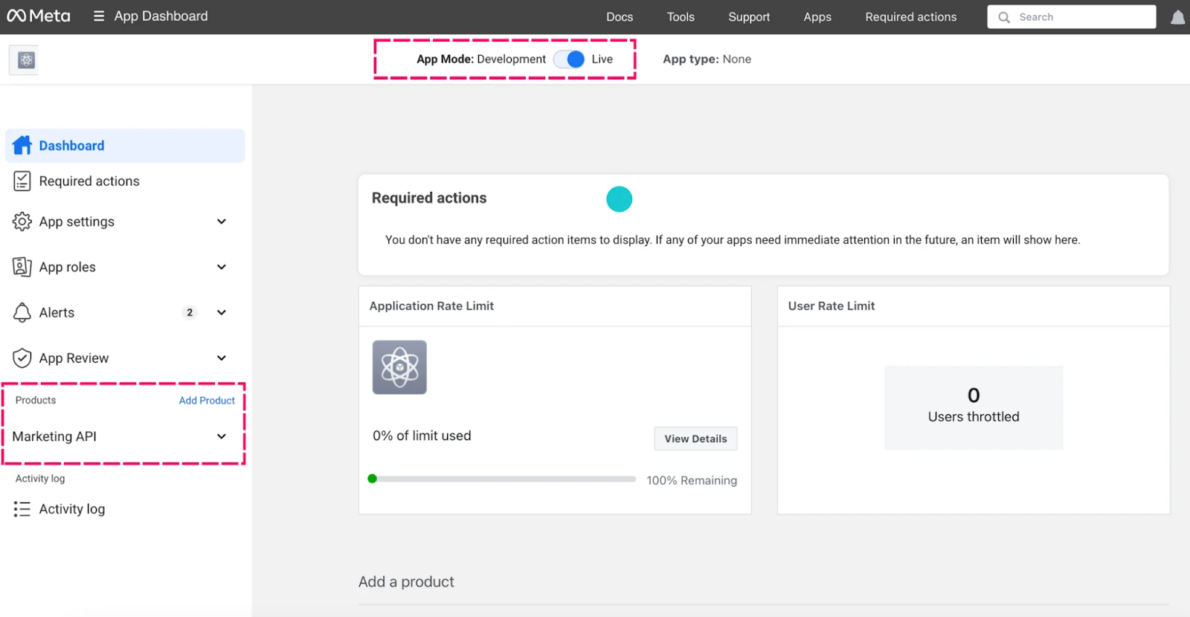This screenshot has height=617, width=1190.
Task: Click the App type: None label
Action: (x=707, y=59)
